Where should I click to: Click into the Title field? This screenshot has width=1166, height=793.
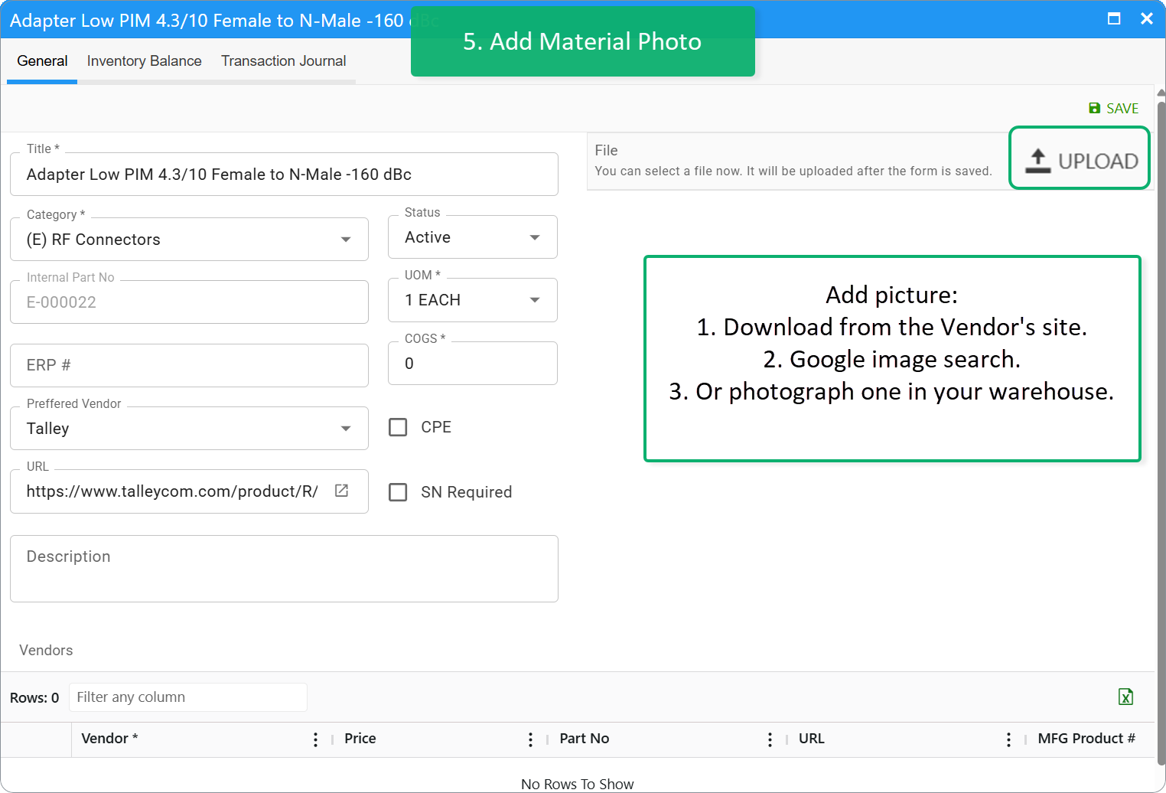click(284, 175)
